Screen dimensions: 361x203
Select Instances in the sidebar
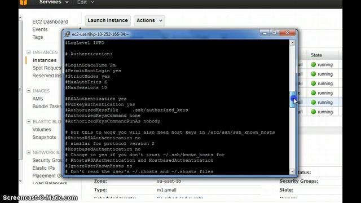click(x=45, y=60)
